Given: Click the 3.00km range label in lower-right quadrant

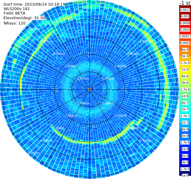Looking at the screenshot, I should [133, 128].
